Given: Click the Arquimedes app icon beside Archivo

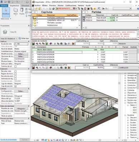Looking at the screenshot, I should point(33,5).
